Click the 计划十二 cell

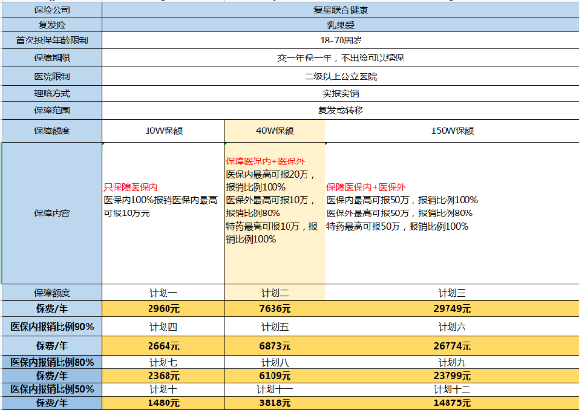click(452, 389)
